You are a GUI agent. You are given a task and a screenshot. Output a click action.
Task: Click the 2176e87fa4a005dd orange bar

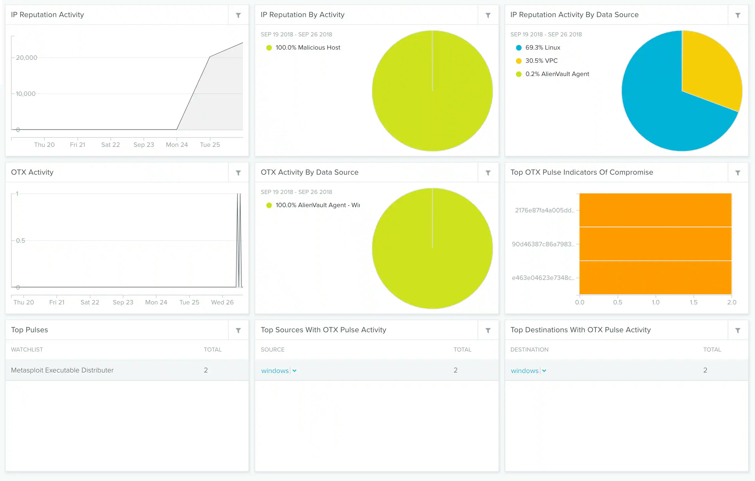tap(655, 210)
